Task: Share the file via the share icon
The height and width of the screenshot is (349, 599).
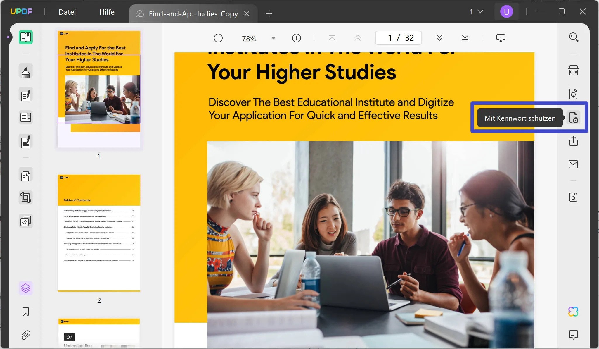Action: click(x=573, y=141)
